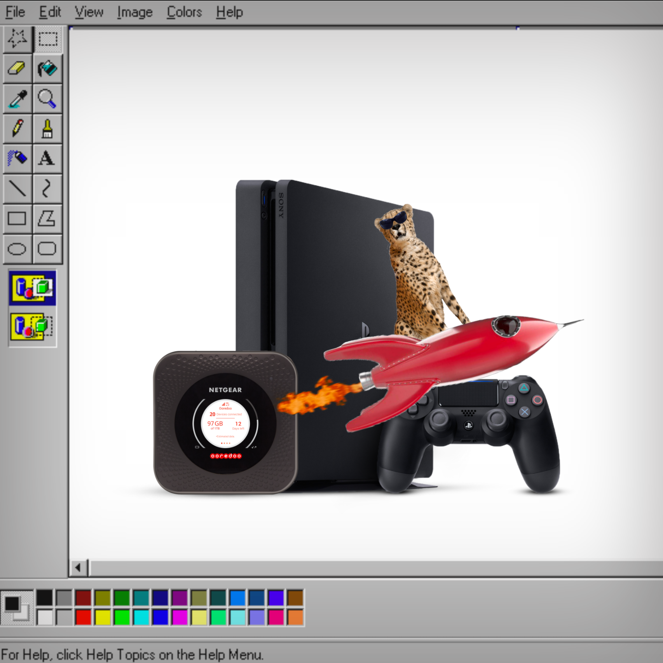Screen dimensions: 663x663
Task: Select the Rounded Rectangle tool
Action: (x=47, y=249)
